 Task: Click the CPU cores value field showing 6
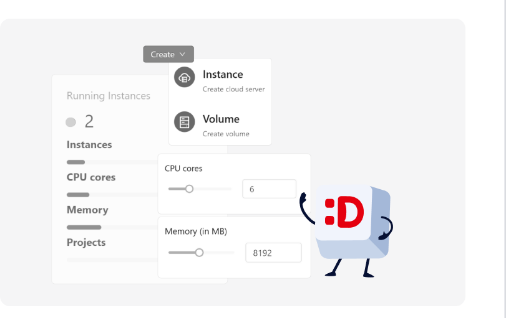(x=269, y=189)
